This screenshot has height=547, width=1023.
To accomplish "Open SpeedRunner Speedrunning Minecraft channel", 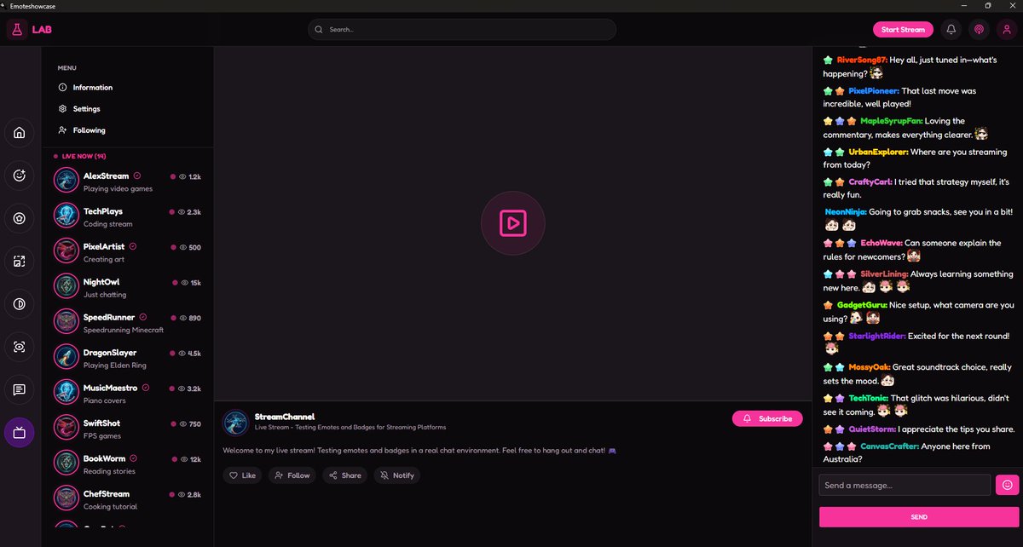I will click(x=128, y=321).
